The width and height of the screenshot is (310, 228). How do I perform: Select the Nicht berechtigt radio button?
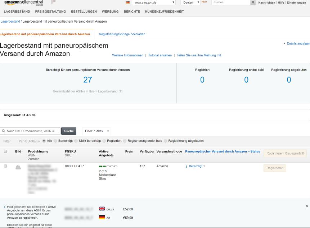click(76, 141)
